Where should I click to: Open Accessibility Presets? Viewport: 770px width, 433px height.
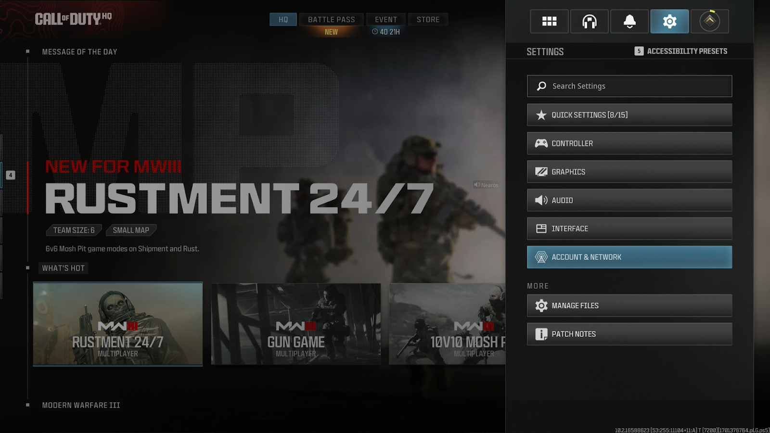click(x=681, y=51)
